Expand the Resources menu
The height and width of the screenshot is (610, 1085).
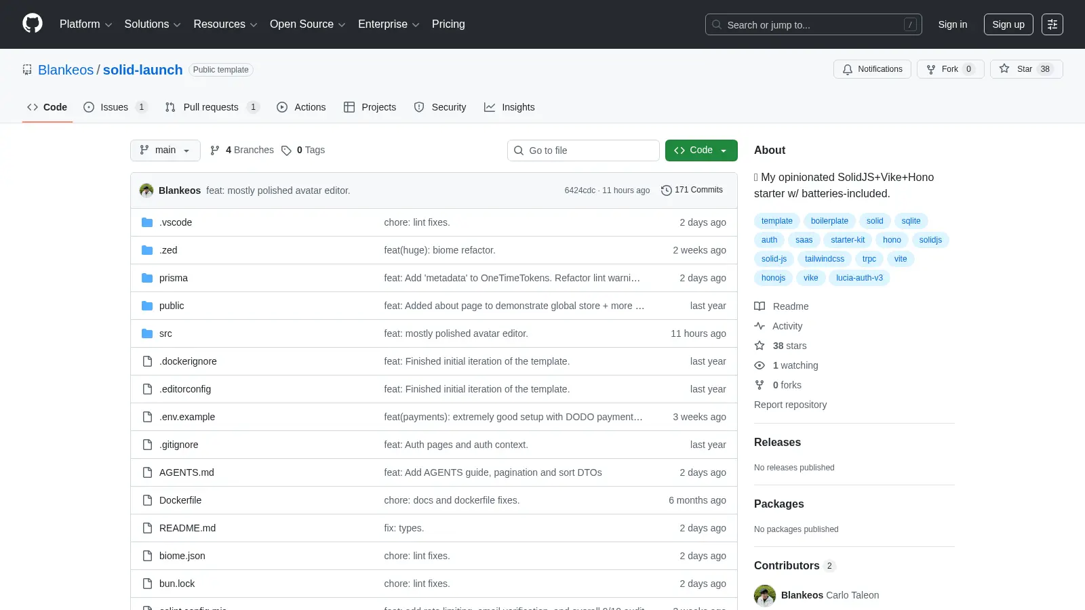[225, 24]
